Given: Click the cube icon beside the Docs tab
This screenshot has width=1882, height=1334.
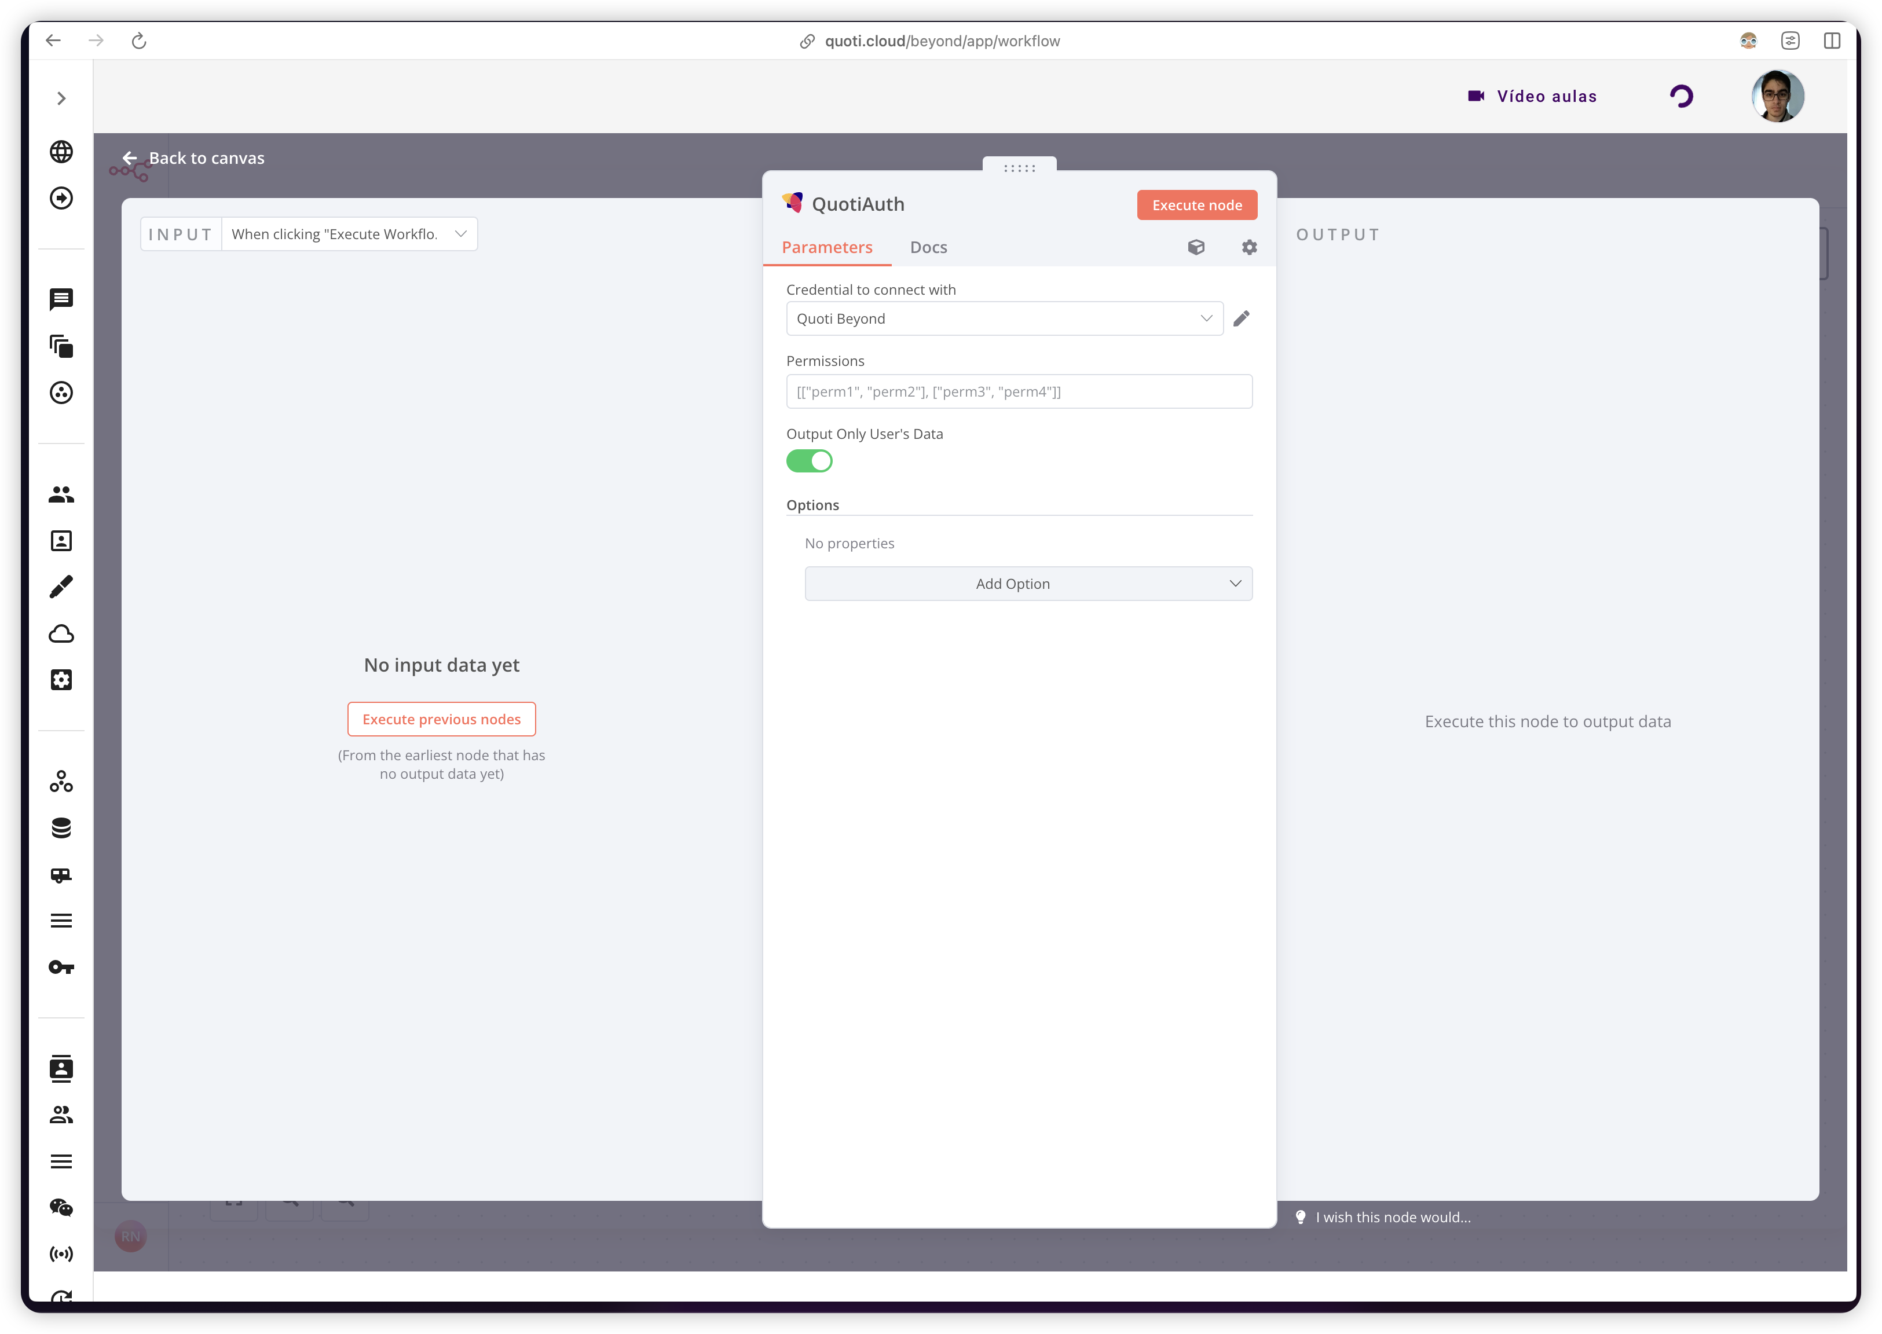Looking at the screenshot, I should tap(1196, 247).
